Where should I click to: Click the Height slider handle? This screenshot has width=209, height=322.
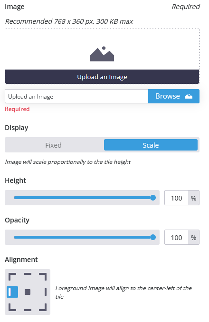pos(153,198)
